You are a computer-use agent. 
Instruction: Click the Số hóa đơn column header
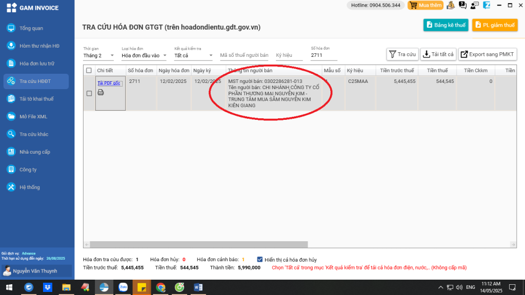(x=140, y=71)
